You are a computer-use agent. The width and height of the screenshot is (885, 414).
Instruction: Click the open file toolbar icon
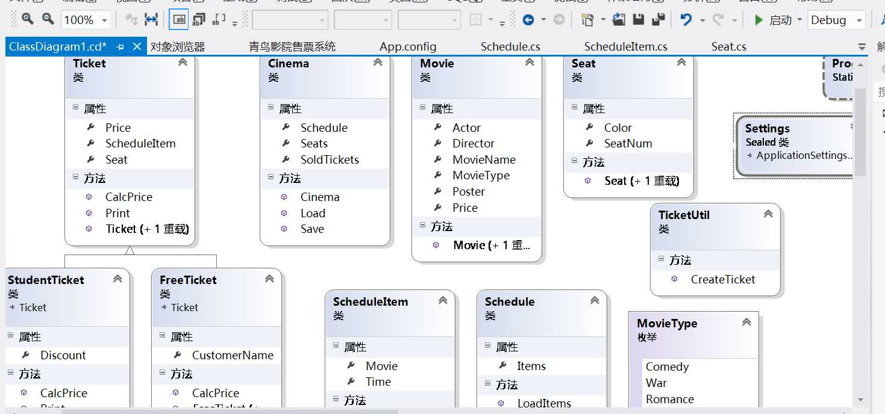(619, 20)
